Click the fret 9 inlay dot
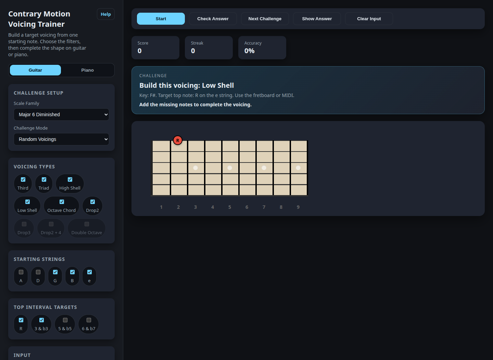Screen dimensions: 493x360 (298, 168)
